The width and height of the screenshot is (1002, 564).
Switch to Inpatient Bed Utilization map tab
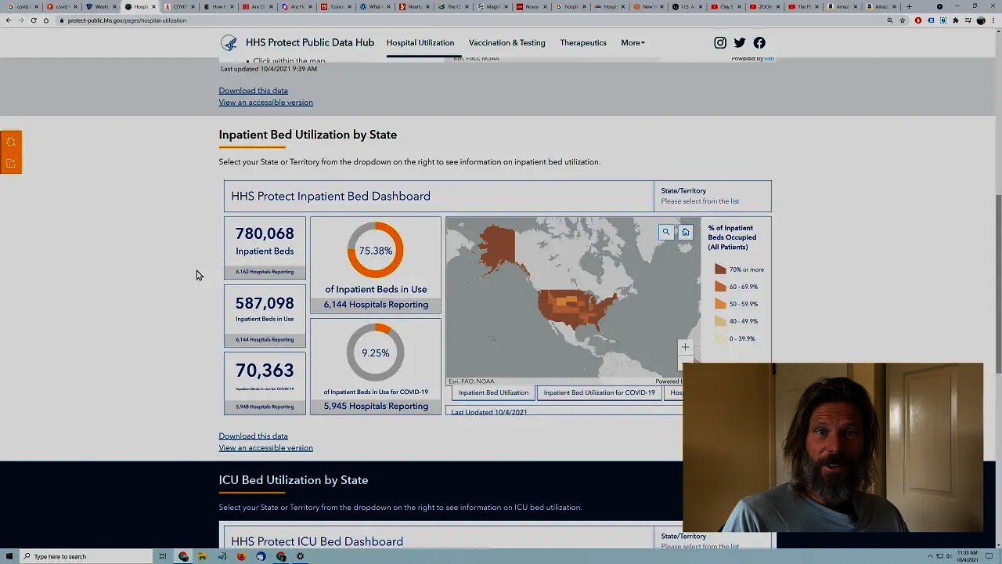(493, 392)
